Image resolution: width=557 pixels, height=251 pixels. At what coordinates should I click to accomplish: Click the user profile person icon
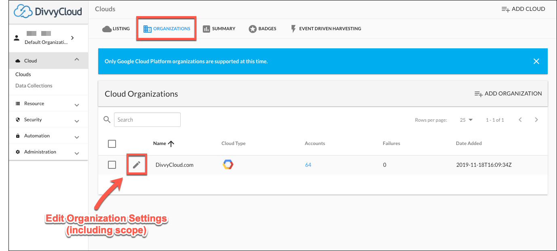pos(17,38)
